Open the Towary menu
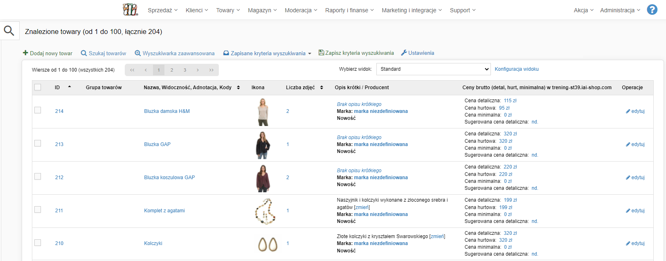 pyautogui.click(x=228, y=10)
